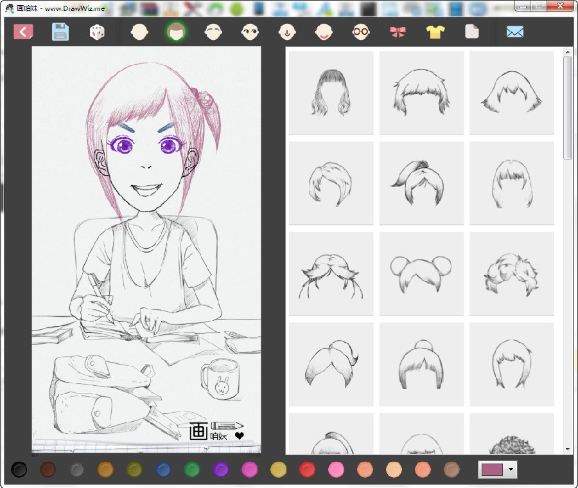Select the paper background icon
578x488 pixels.
pyautogui.click(x=472, y=32)
